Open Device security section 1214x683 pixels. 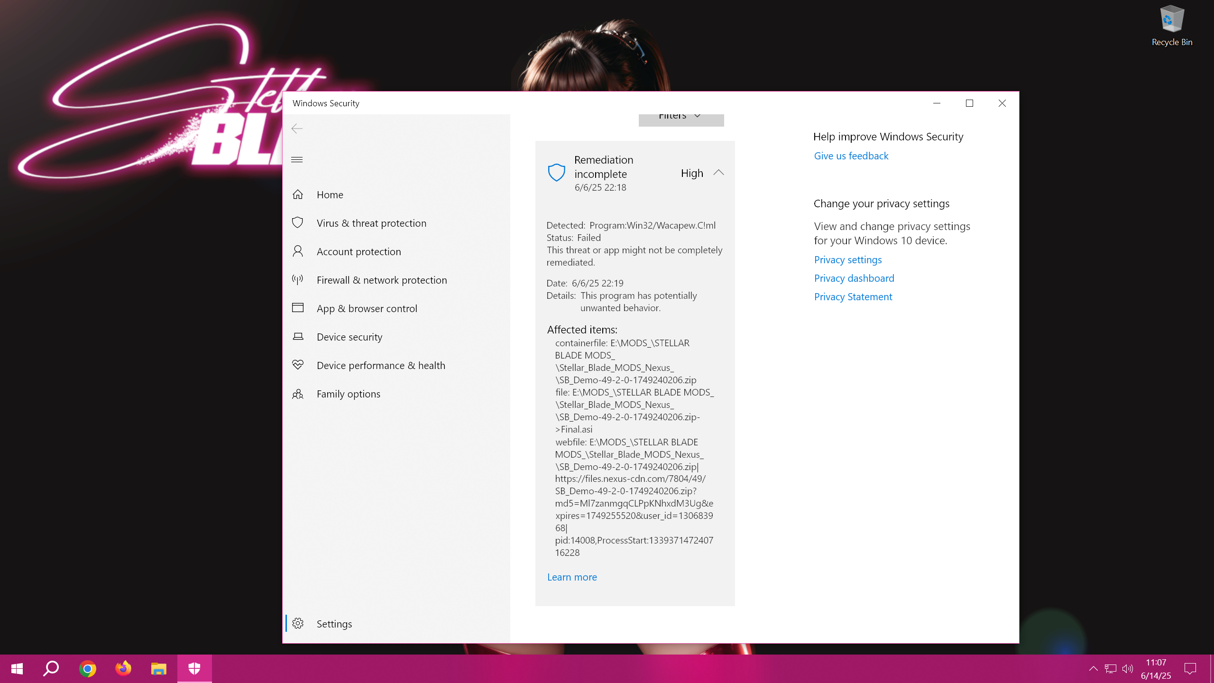(396, 337)
